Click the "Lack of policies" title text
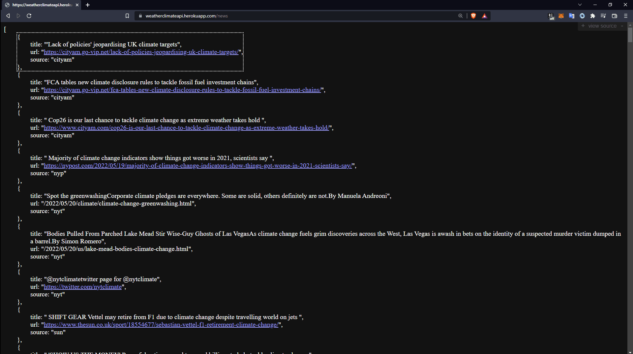This screenshot has width=633, height=354. (112, 44)
